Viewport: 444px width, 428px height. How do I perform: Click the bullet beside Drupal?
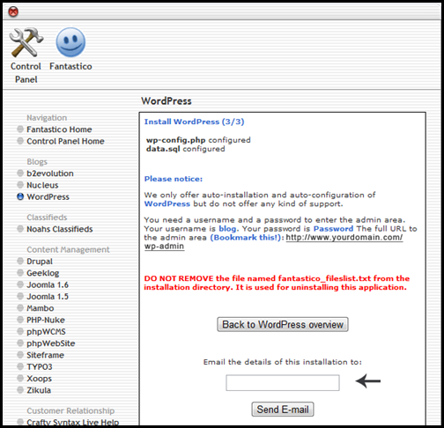tap(20, 261)
